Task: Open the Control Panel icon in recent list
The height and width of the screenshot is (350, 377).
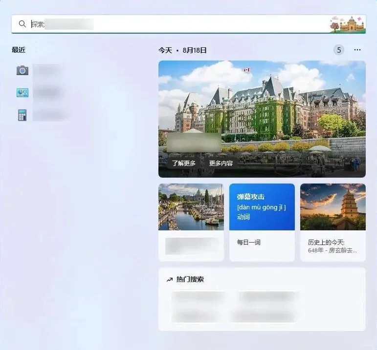Action: coord(22,92)
